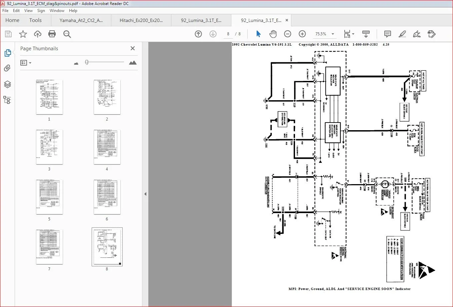
Task: Open the View menu
Action: pyautogui.click(x=29, y=11)
